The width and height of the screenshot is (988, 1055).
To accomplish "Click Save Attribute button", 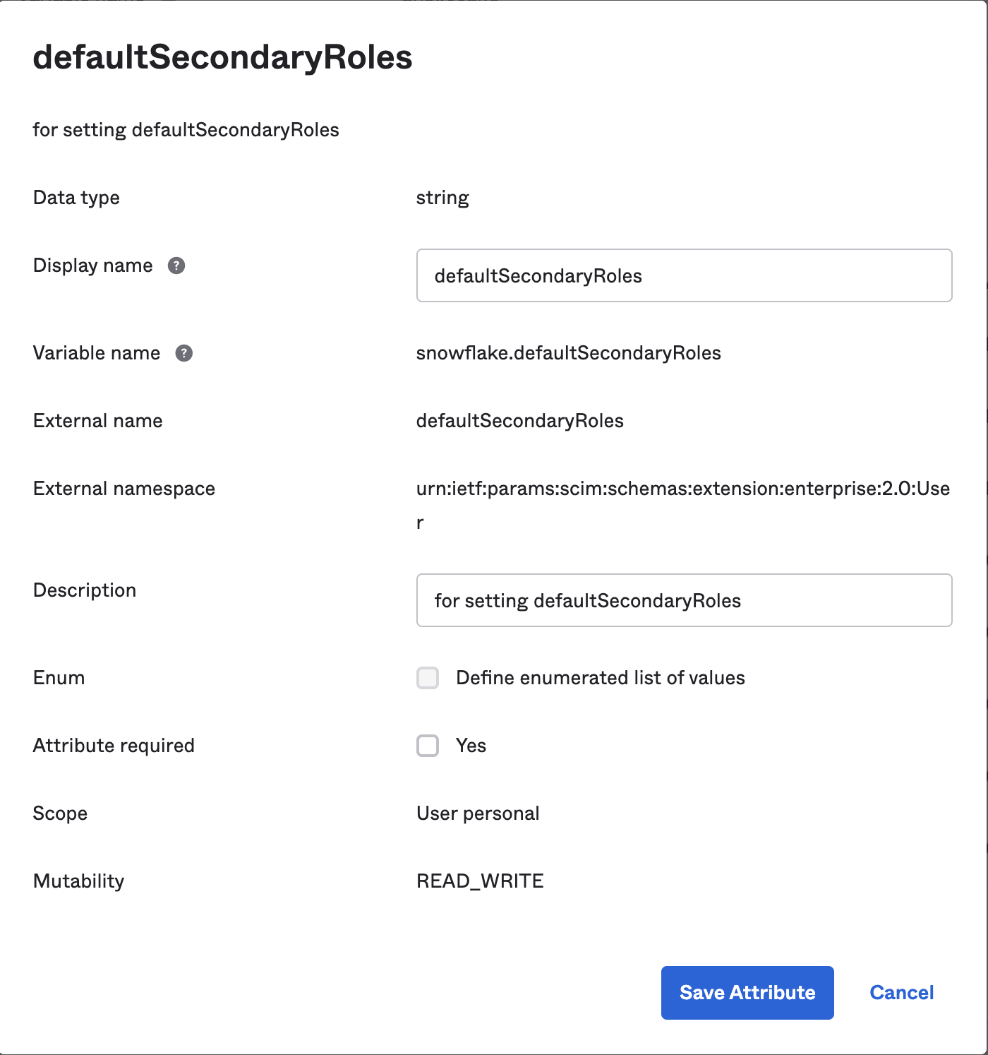I will (x=747, y=993).
